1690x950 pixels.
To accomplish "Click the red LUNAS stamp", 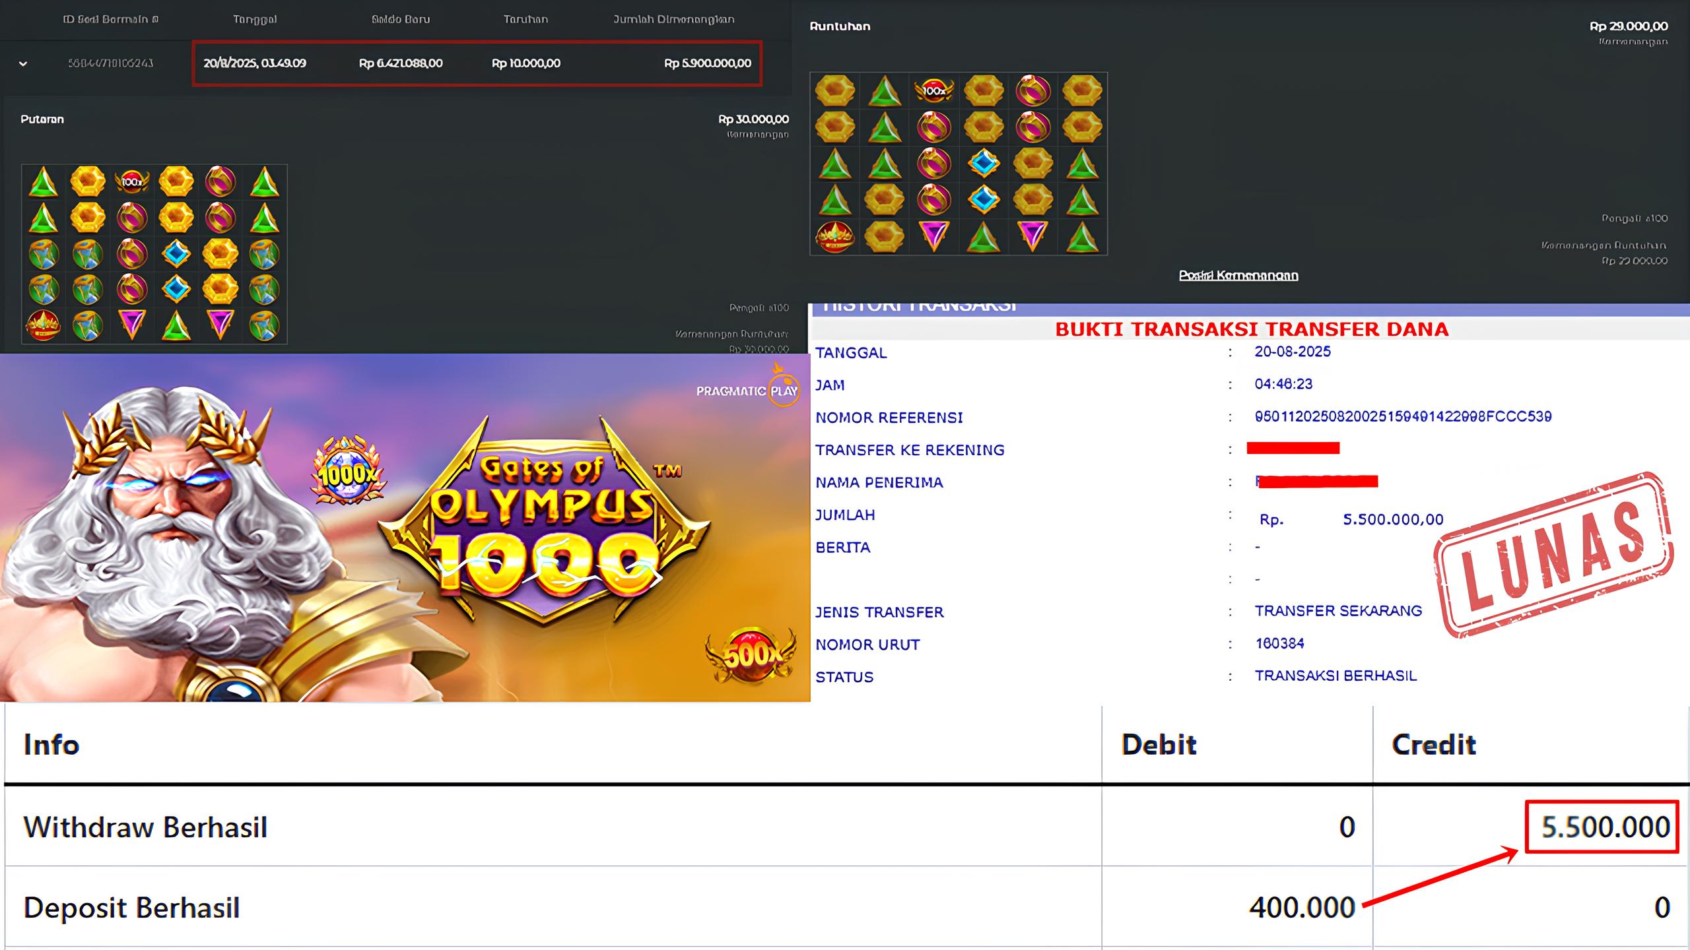I will coord(1553,555).
